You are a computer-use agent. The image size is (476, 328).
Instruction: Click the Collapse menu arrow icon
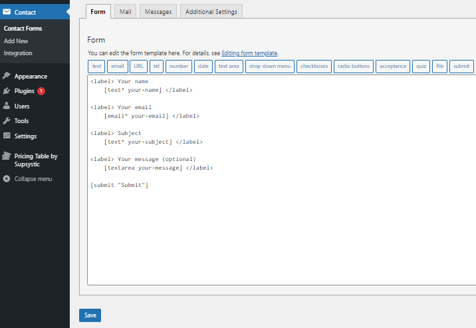click(x=7, y=179)
